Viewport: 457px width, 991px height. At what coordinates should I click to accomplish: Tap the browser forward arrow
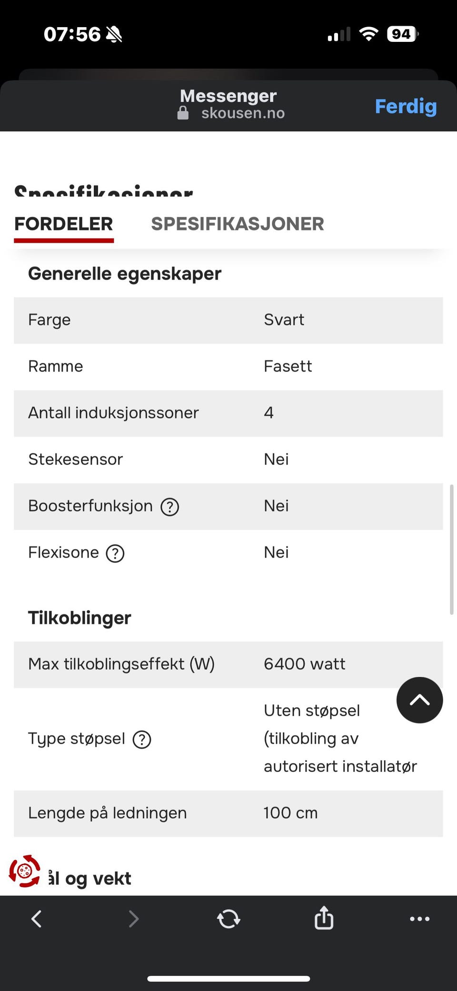pyautogui.click(x=134, y=919)
